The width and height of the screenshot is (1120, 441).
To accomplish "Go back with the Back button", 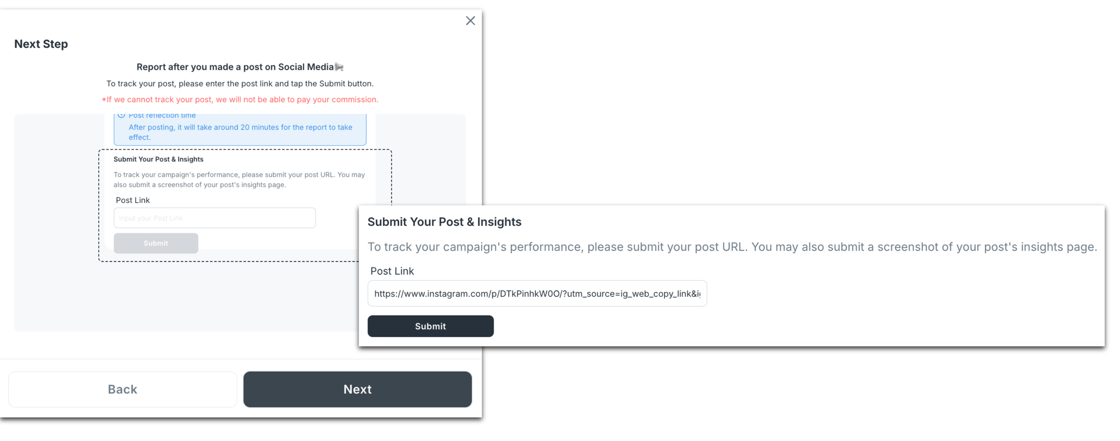I will click(x=122, y=390).
